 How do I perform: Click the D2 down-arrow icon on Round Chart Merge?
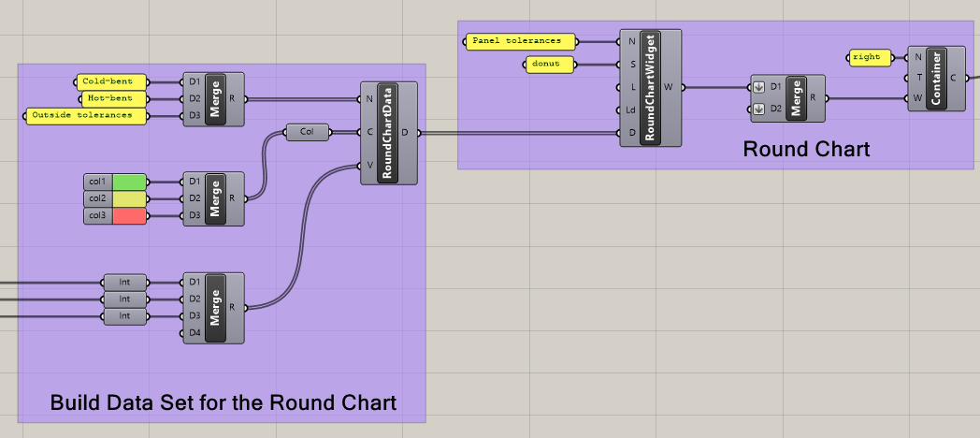pos(759,109)
